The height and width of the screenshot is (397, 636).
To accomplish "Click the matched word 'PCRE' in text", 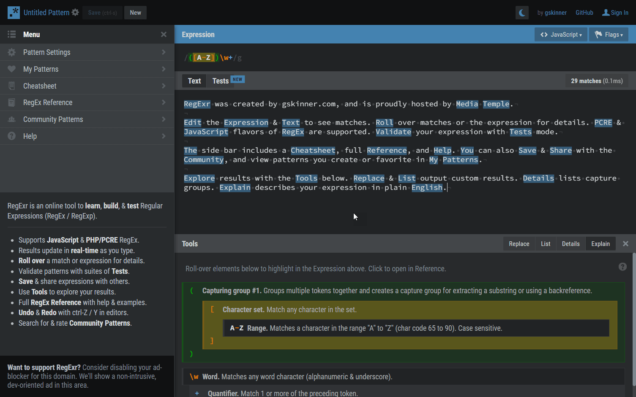I will point(603,123).
